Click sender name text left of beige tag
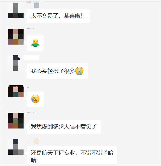161x166 pixels. coord(30,139)
